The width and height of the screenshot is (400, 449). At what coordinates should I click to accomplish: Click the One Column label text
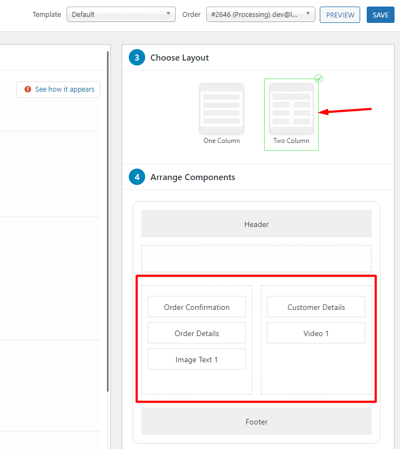[222, 141]
